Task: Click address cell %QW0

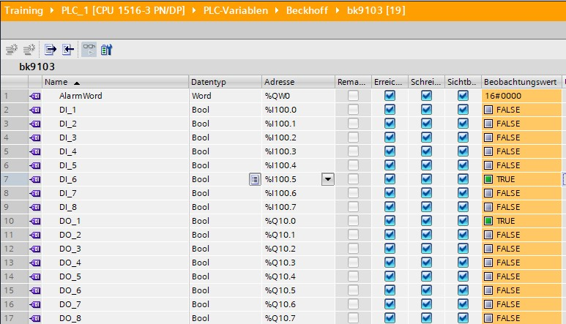Action: pos(299,96)
